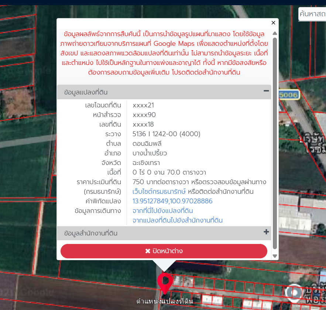
Task: Click the area value 0 ไร่ 0 งาน 70.0 ตารางวา
Action: 169,172
